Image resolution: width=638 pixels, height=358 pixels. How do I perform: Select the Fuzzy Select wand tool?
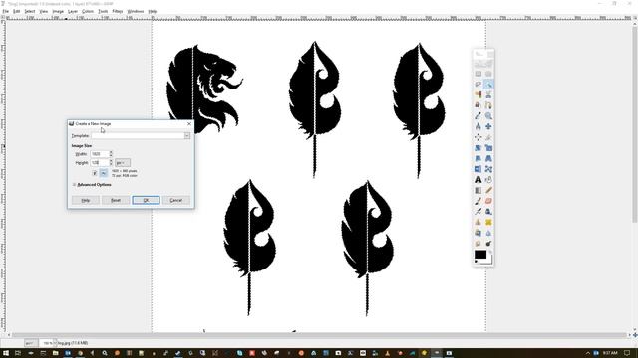(x=488, y=85)
